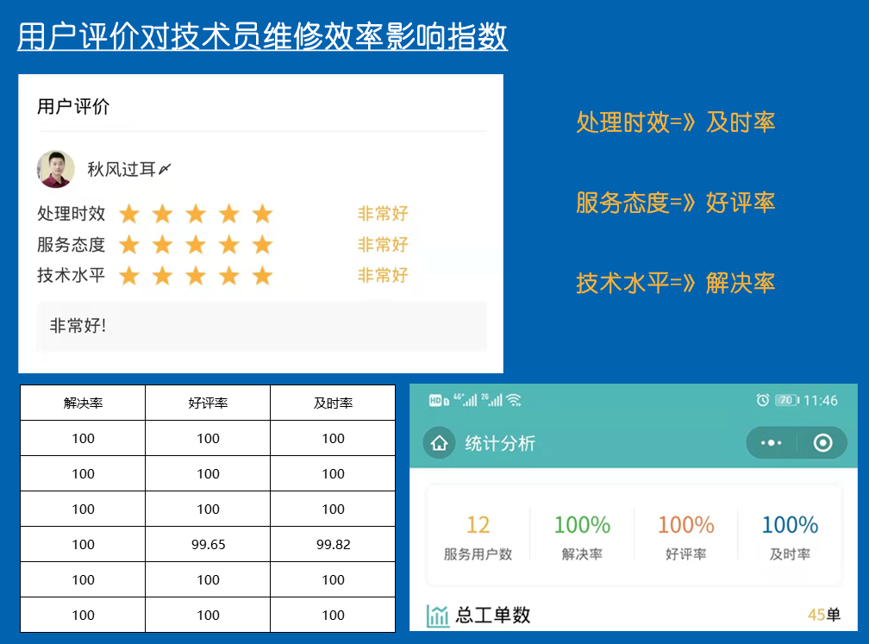Select the 统计分析 page title
Viewport: 869px width, 644px height.
point(498,442)
